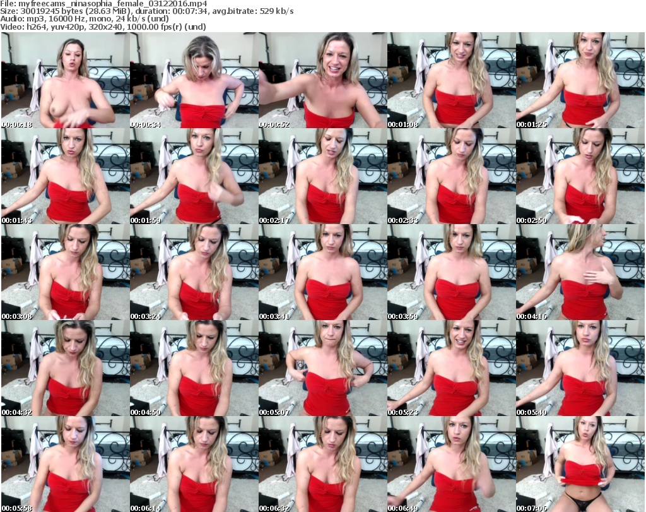Open the frame stamped 00:03:24
The image size is (646, 512).
tap(194, 273)
